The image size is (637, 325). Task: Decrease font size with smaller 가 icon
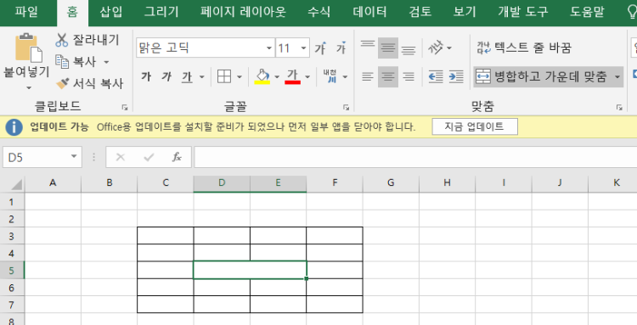pos(341,48)
